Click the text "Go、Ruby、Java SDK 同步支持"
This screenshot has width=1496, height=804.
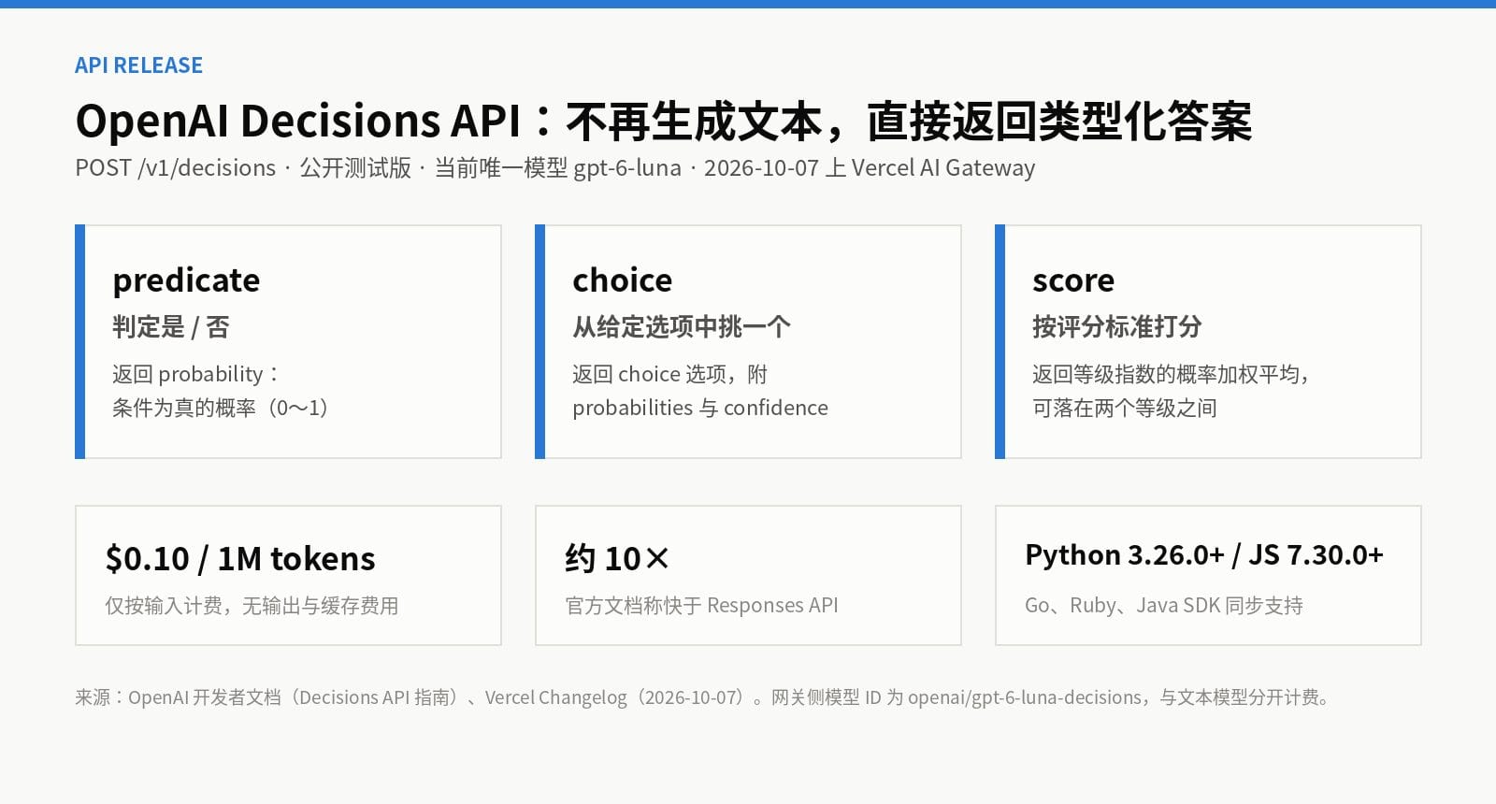1164,606
